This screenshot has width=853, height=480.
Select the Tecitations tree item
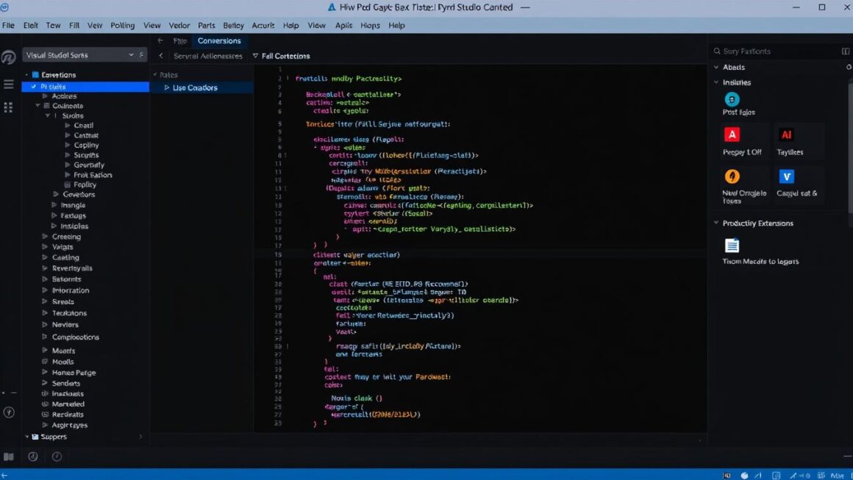point(69,313)
